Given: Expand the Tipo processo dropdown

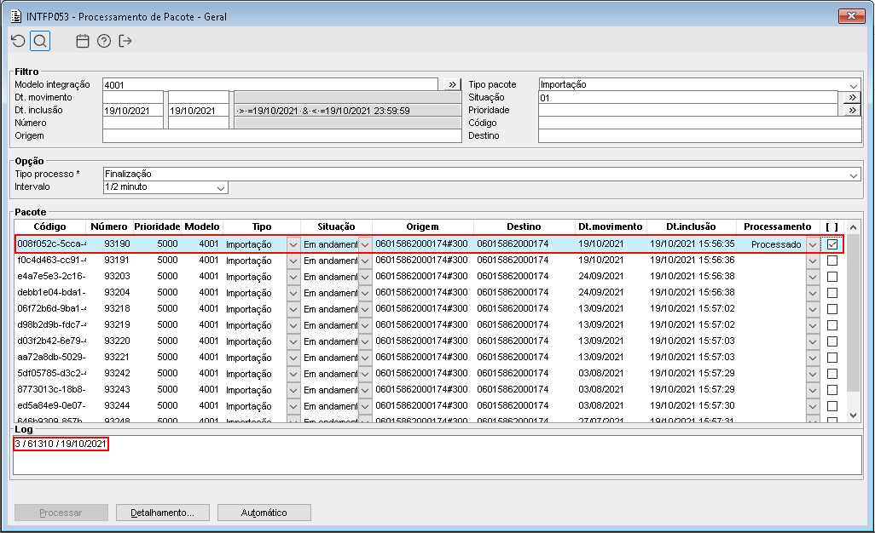Looking at the screenshot, I should 853,175.
